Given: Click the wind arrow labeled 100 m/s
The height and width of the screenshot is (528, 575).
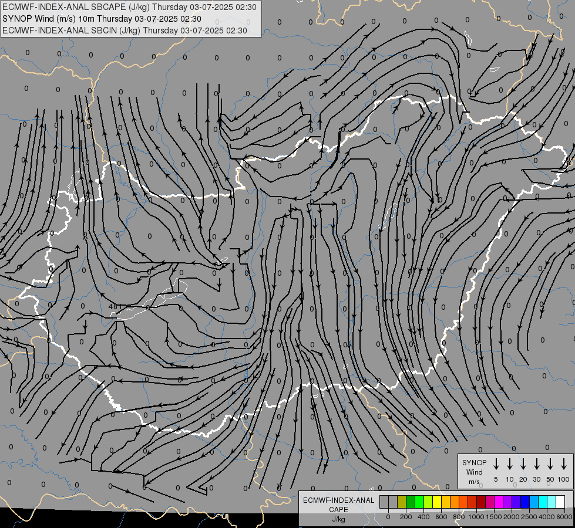Looking at the screenshot, I should (564, 463).
